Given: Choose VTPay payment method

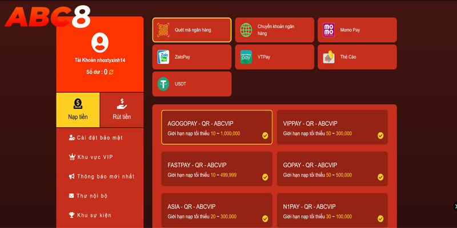Looking at the screenshot, I should [275, 57].
